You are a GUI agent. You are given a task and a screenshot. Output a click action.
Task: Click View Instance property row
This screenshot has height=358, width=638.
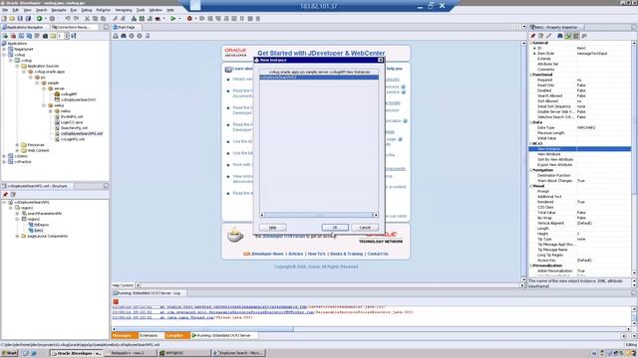pyautogui.click(x=580, y=149)
